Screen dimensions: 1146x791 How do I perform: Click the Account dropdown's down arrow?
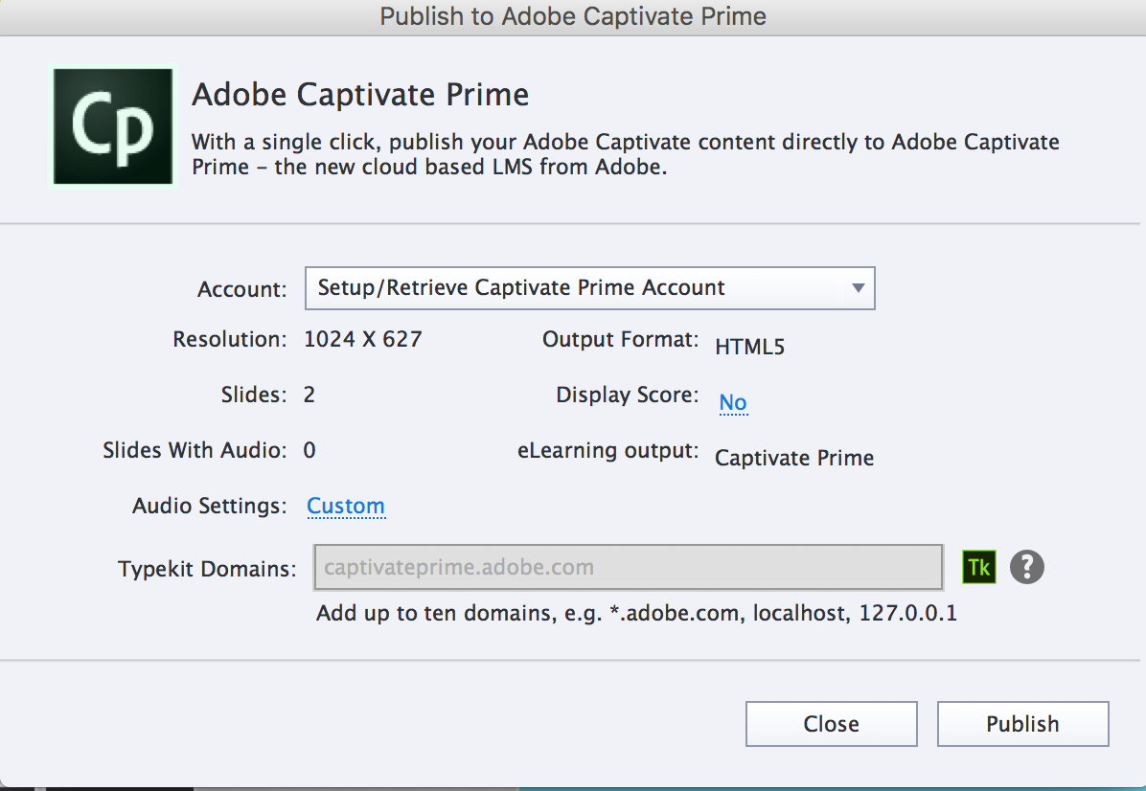[x=858, y=287]
